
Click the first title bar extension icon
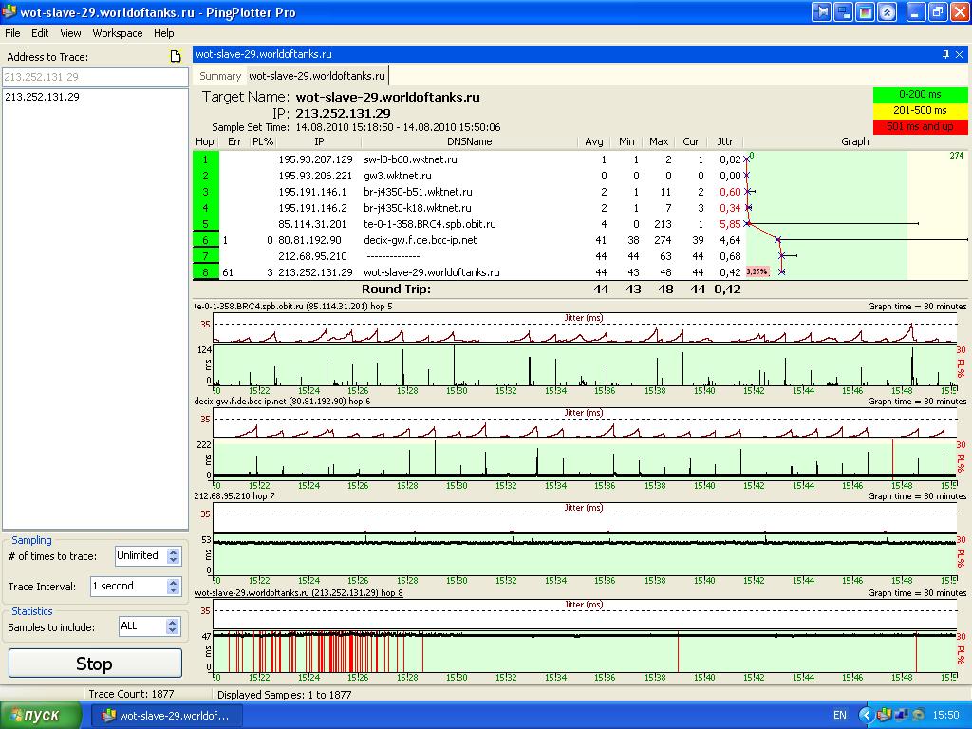coord(821,12)
